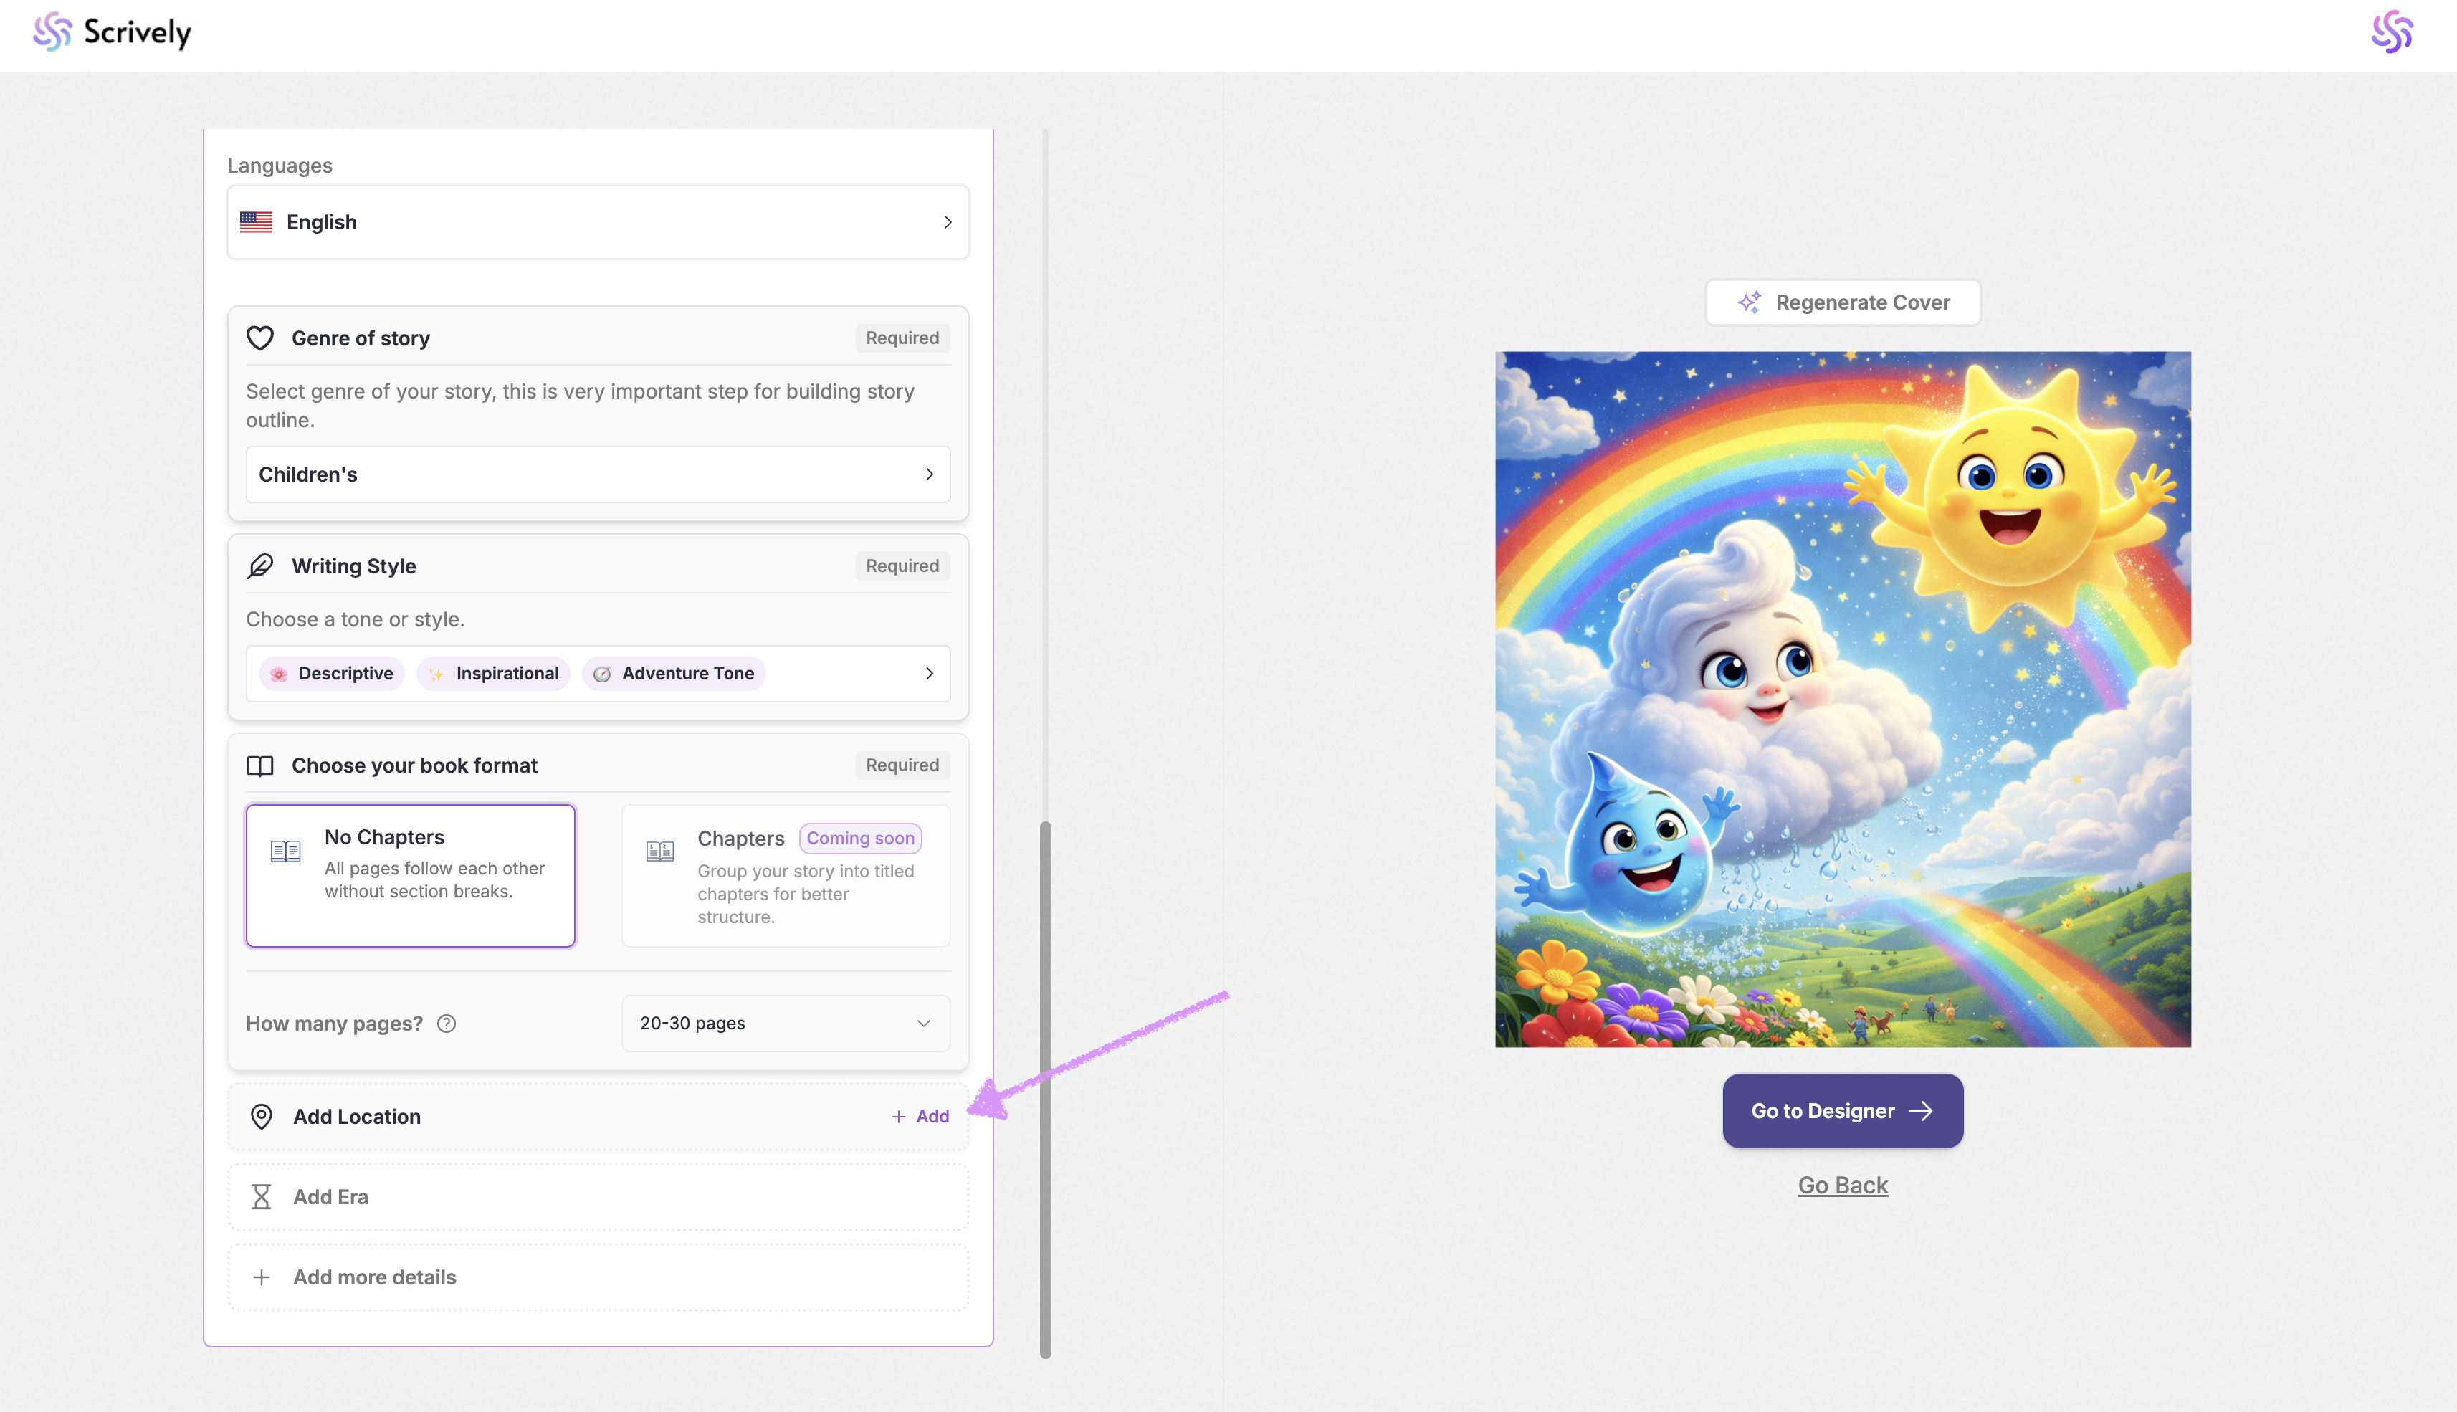Click the Go Back link
Image resolution: width=2457 pixels, height=1412 pixels.
click(x=1842, y=1185)
